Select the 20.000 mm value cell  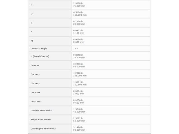tap(111, 23)
